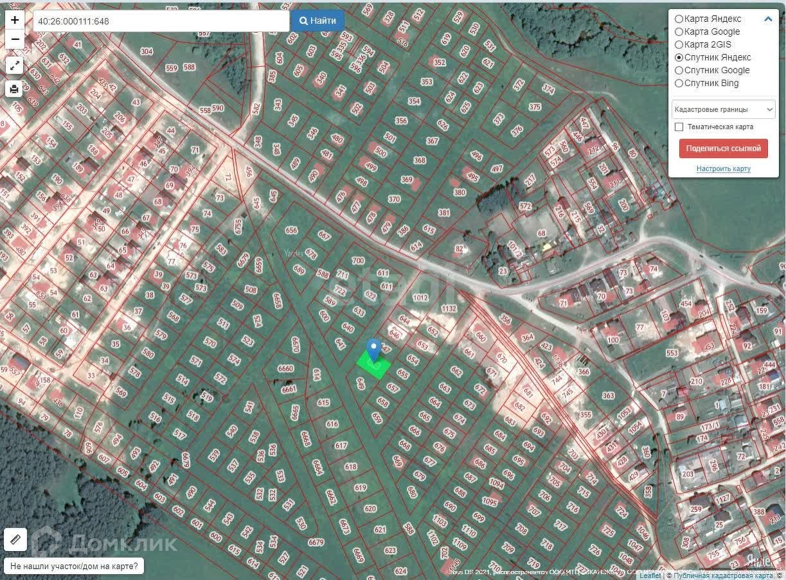Click parcel number 656 on the map

292,230
